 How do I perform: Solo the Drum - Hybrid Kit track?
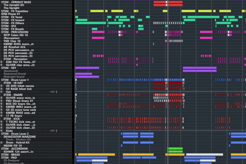(x=2, y=142)
